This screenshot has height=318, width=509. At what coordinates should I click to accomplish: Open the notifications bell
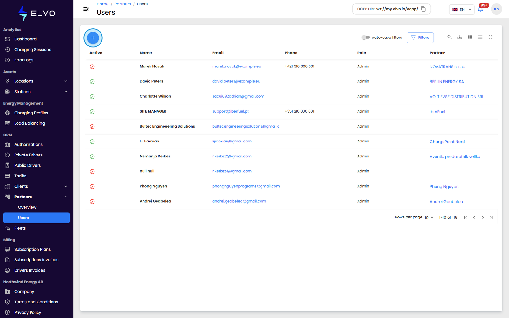480,9
